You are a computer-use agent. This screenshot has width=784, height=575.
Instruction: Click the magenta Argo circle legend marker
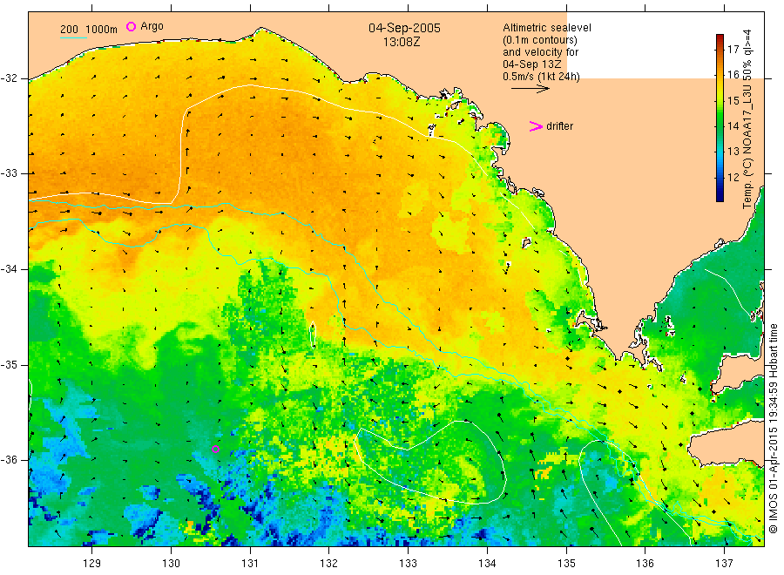131,26
